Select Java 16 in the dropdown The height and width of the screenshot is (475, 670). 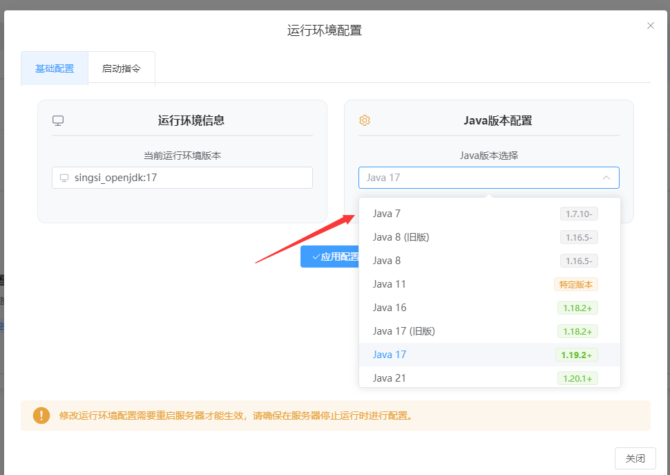390,308
